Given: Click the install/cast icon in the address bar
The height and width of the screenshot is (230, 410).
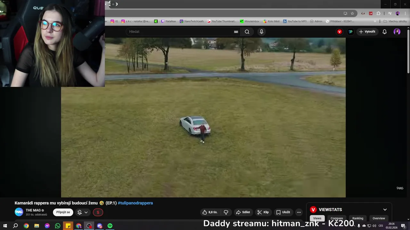Looking at the screenshot, I should point(345,13).
